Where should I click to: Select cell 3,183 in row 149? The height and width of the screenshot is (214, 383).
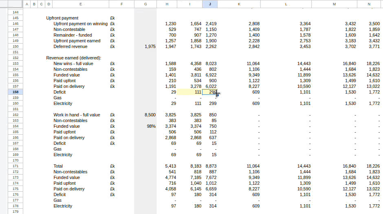334,41
